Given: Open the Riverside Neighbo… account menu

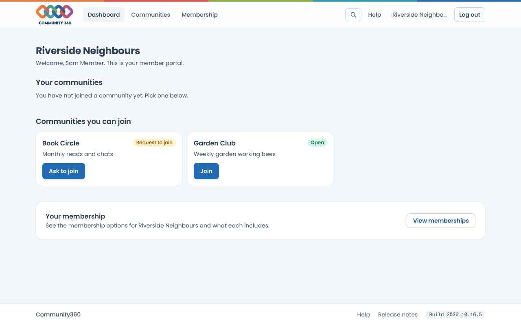Looking at the screenshot, I should [x=419, y=15].
